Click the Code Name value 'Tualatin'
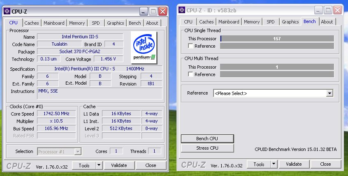The width and height of the screenshot is (348, 176). pyautogui.click(x=60, y=44)
